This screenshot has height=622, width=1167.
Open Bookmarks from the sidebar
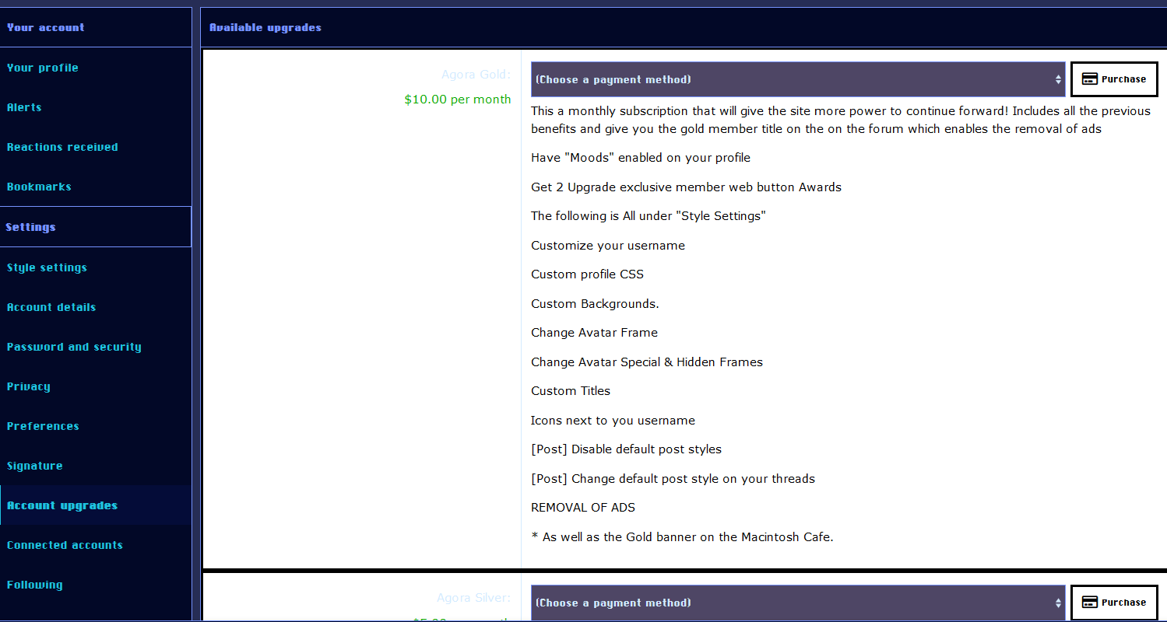(x=39, y=187)
